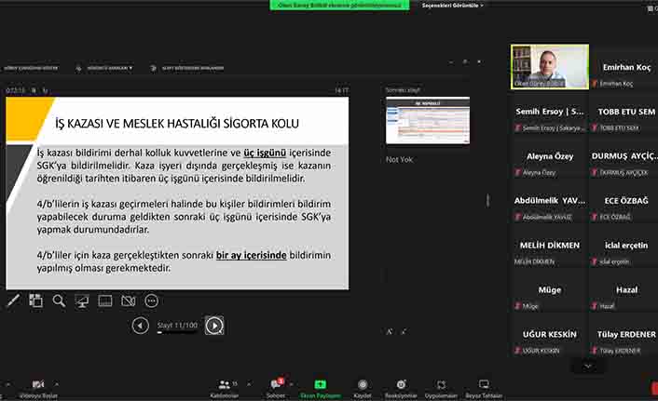The height and width of the screenshot is (401, 658).
Task: Go to the next slide arrow
Action: point(214,325)
